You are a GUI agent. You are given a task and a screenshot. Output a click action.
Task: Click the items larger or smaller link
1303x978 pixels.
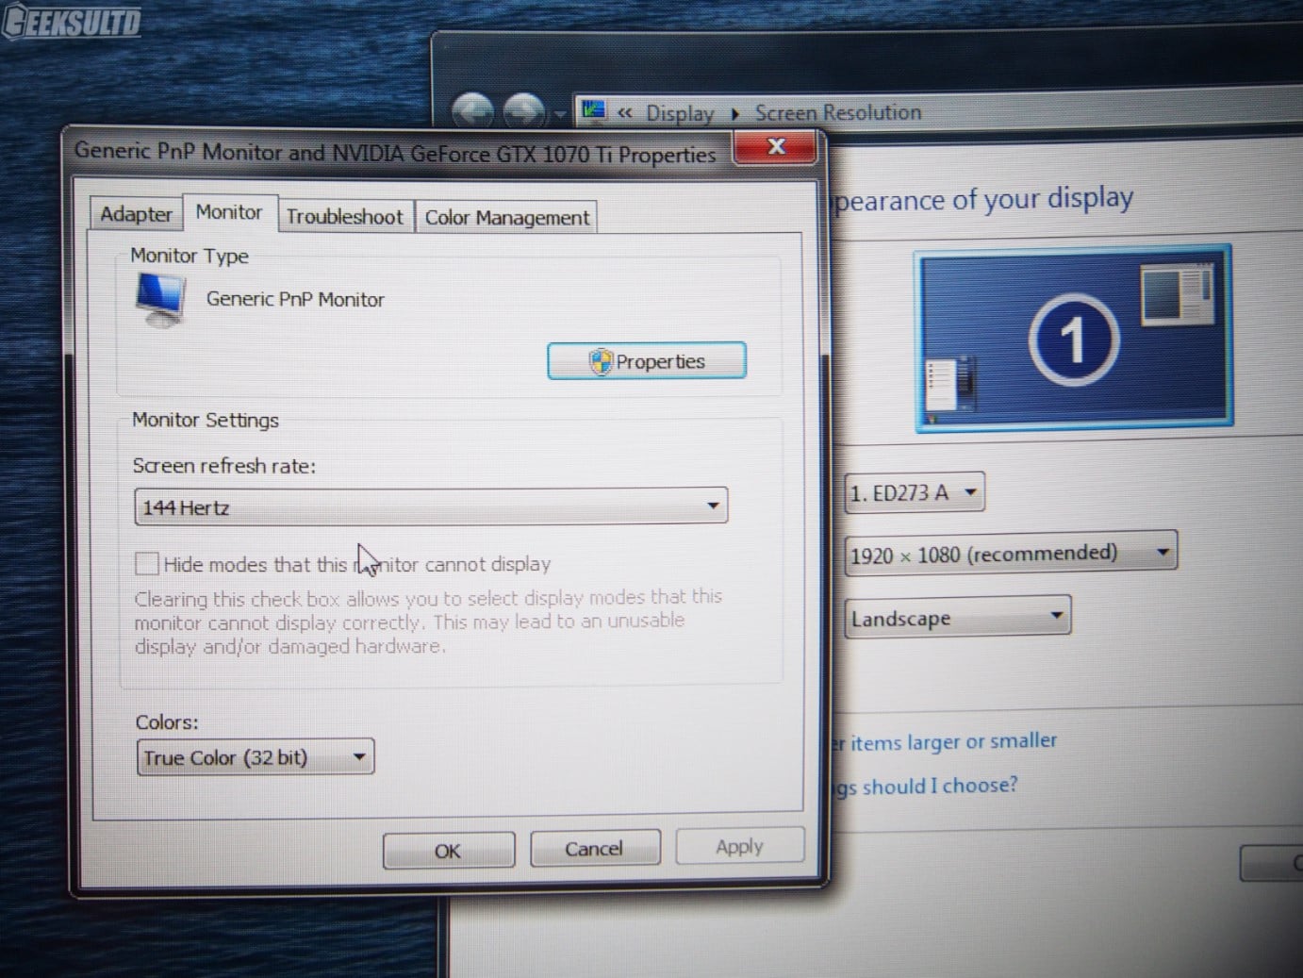point(952,742)
